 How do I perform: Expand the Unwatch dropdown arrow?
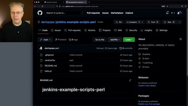[x=142, y=22]
